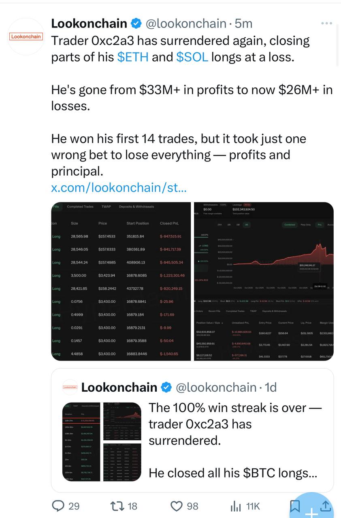Bookmark this tweet
The height and width of the screenshot is (518, 341).
coord(295,505)
